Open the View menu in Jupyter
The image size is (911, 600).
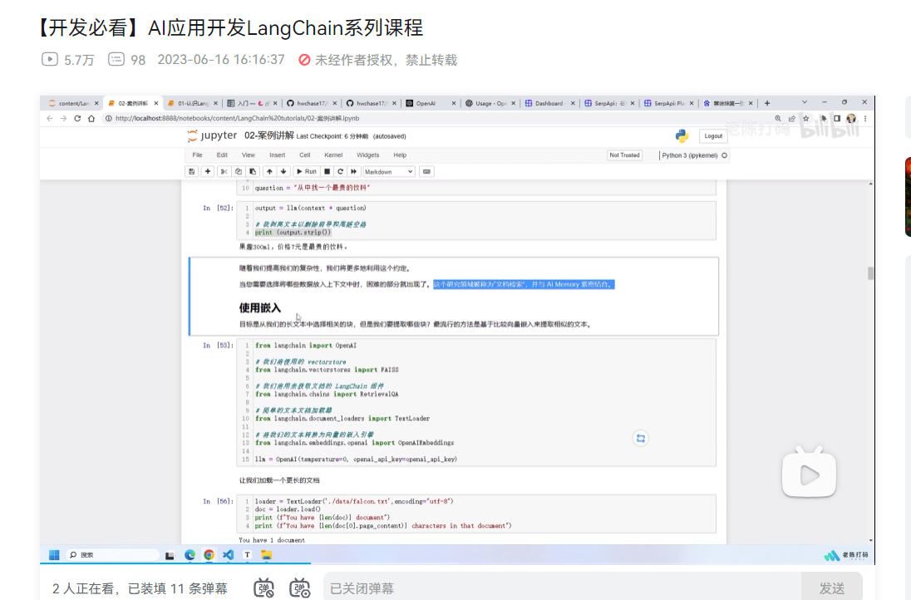tap(248, 155)
